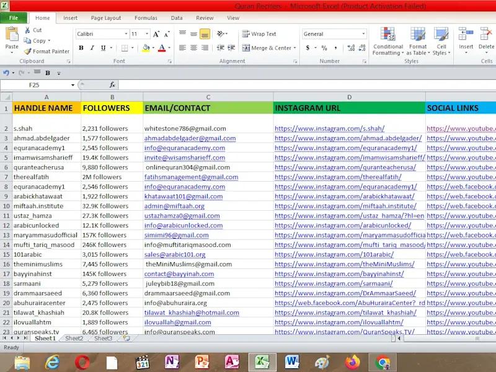496x372 pixels.
Task: Open therealfatih Instagram link
Action: [x=338, y=177]
